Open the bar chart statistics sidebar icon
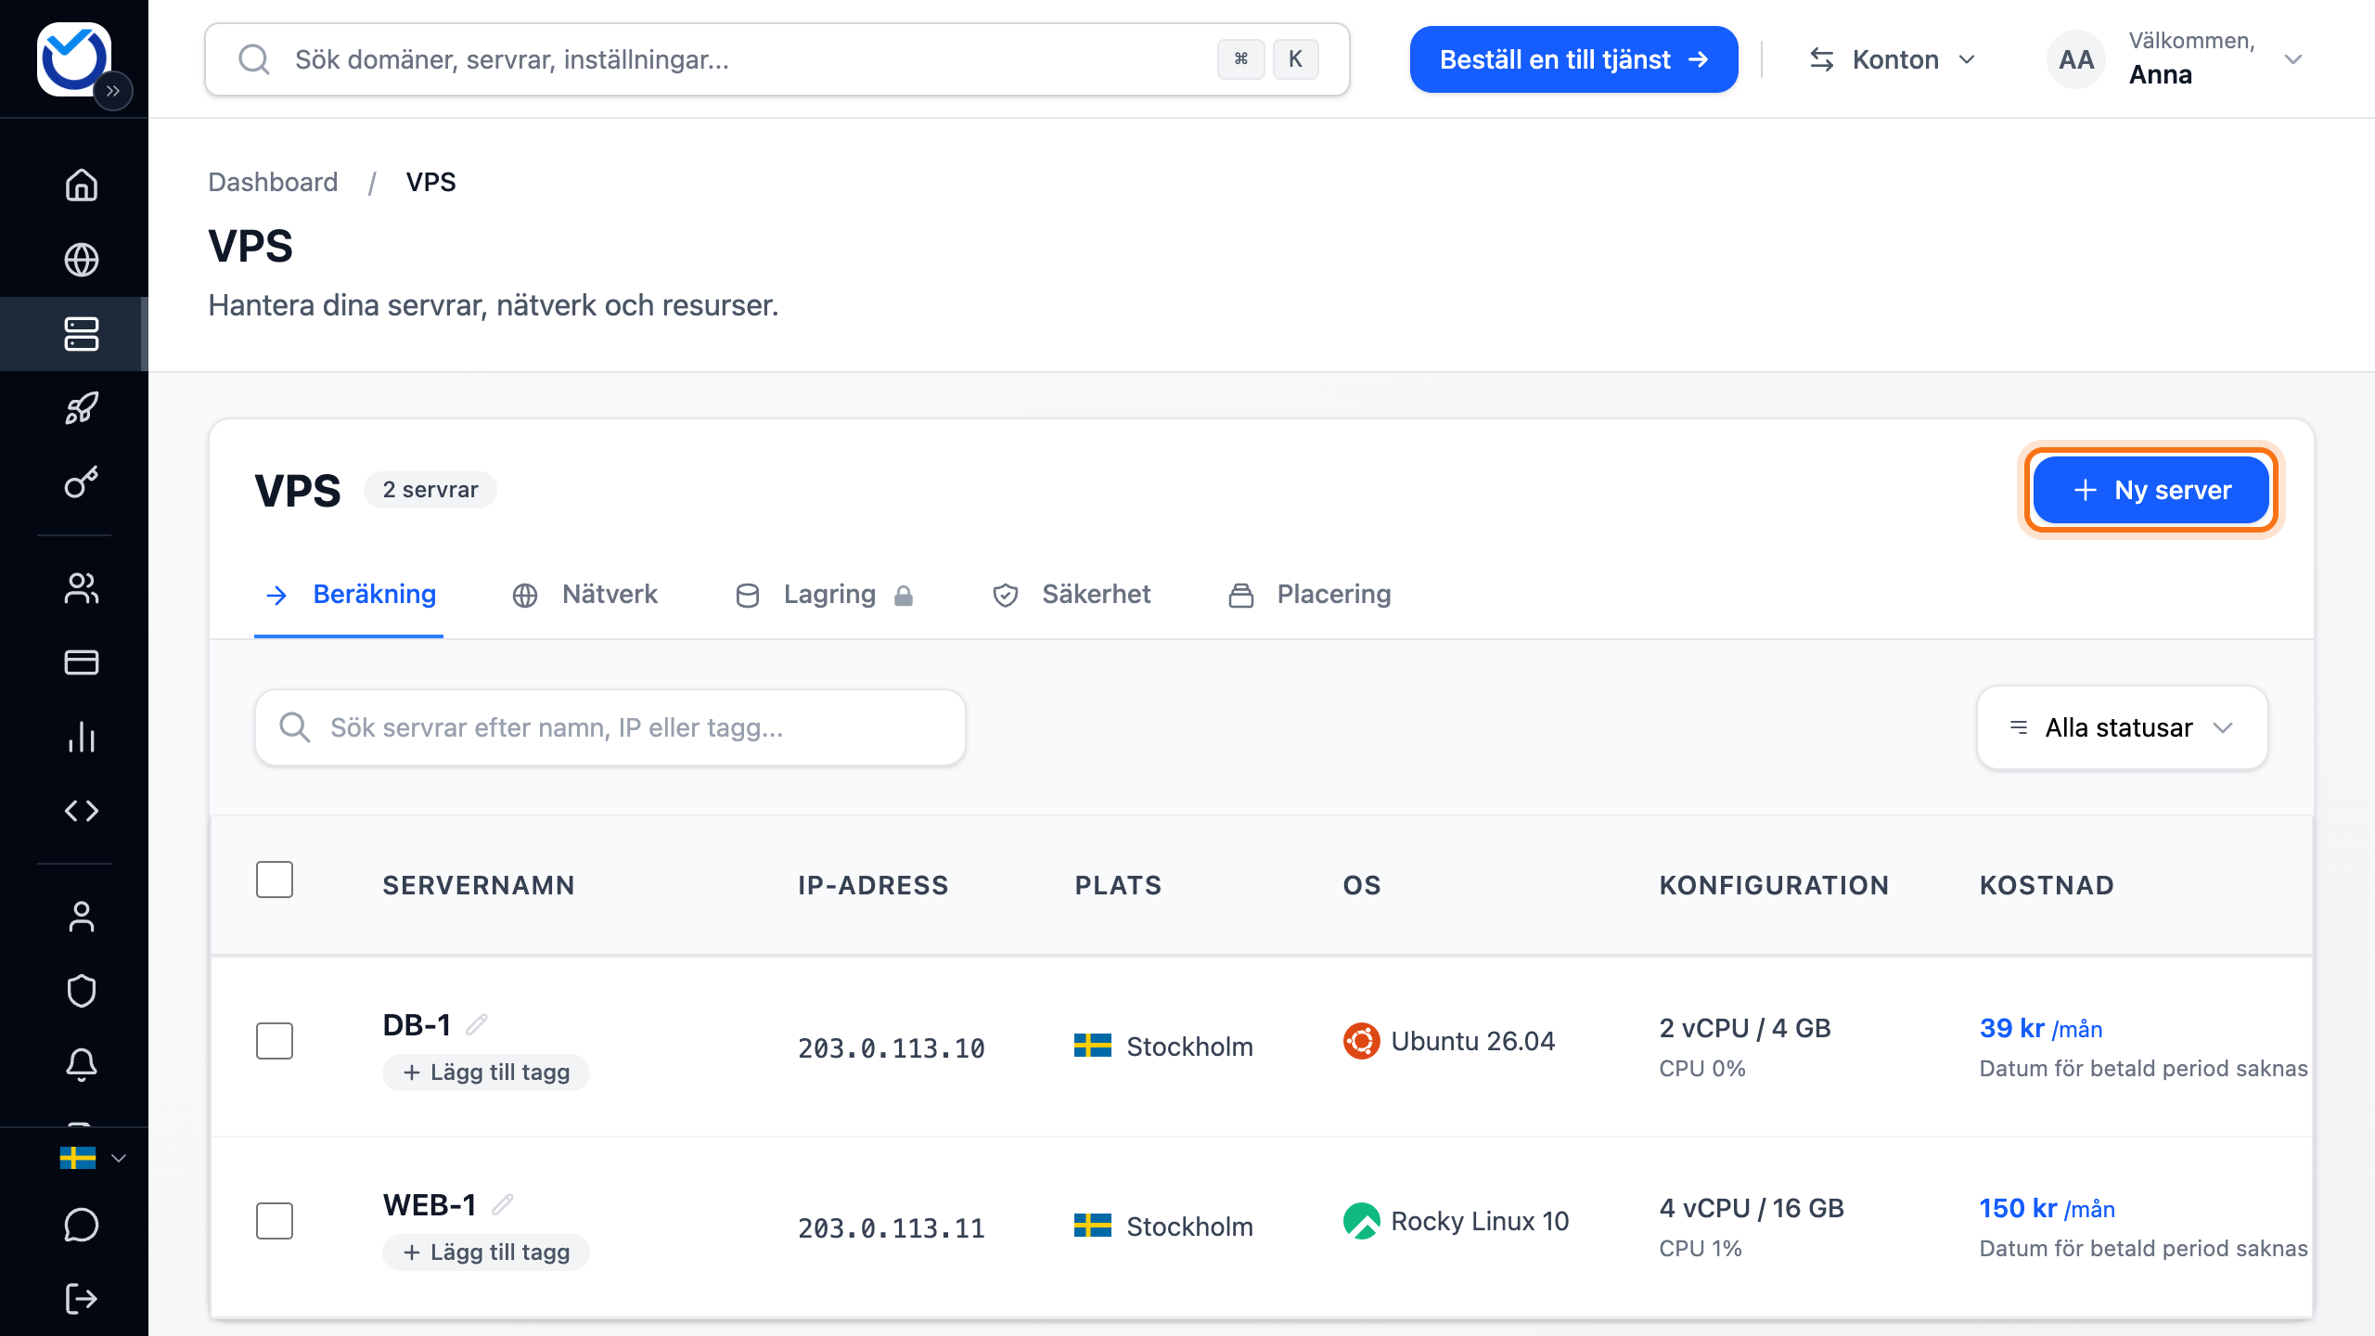 pos(82,737)
